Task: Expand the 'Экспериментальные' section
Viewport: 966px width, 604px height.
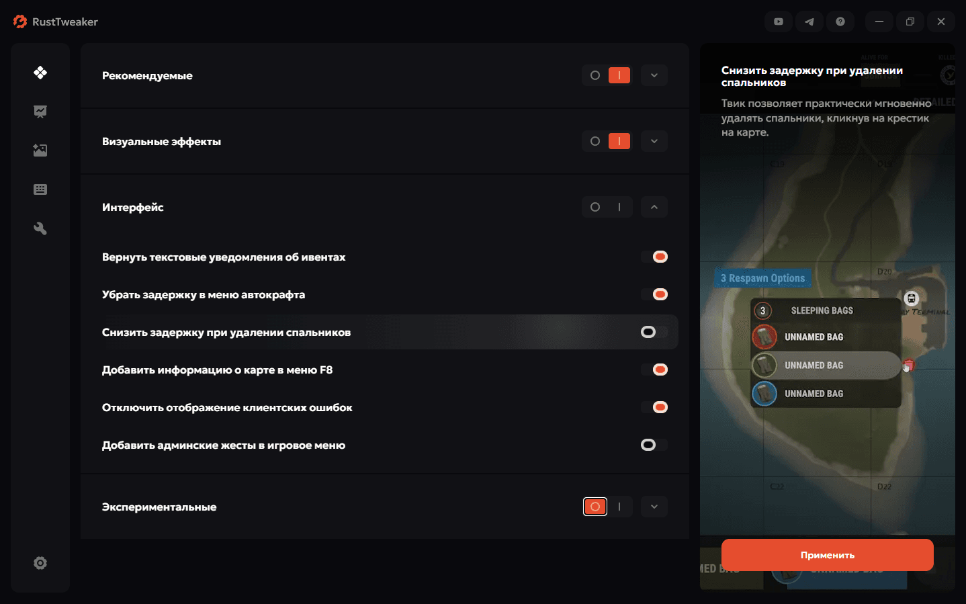Action: [x=654, y=507]
